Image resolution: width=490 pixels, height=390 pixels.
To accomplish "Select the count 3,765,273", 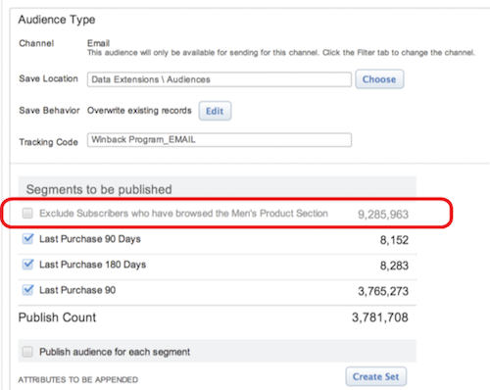I will (383, 291).
